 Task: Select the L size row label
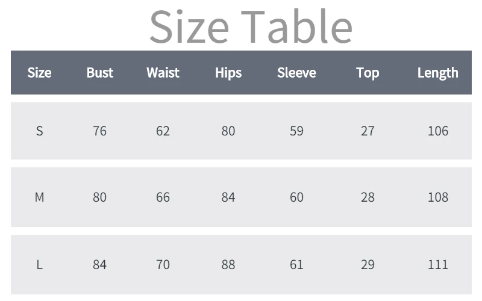coord(39,264)
